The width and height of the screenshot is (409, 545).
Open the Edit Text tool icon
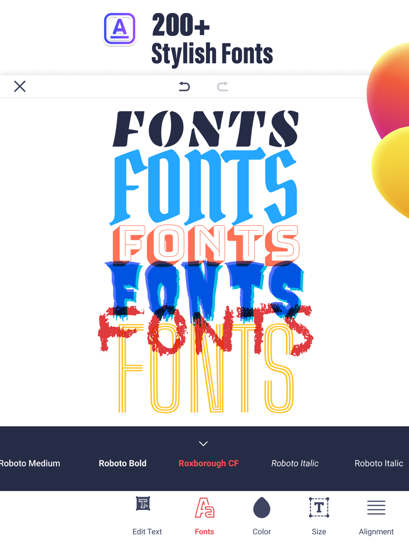coord(143,504)
